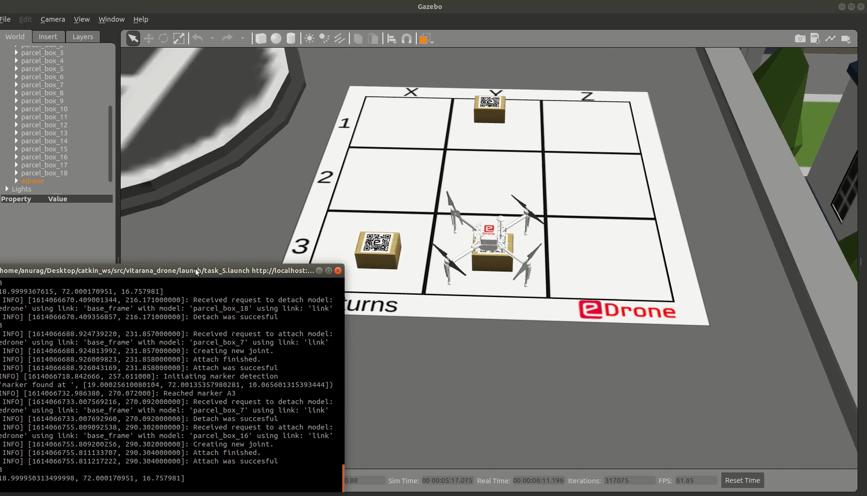
Task: Open the plot graph icon
Action: tap(830, 39)
